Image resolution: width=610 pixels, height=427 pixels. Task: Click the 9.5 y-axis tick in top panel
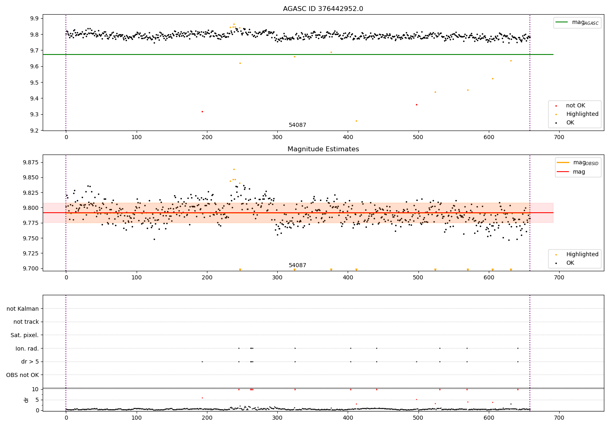pos(34,83)
